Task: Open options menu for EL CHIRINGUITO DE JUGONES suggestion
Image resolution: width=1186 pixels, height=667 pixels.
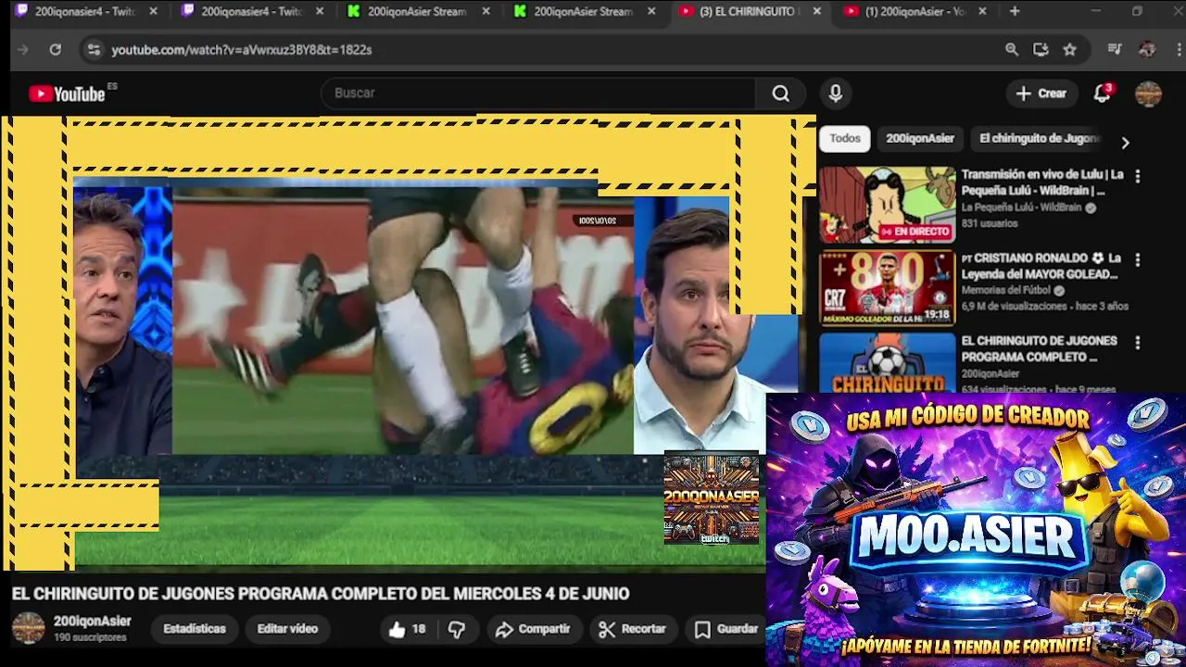Action: [x=1138, y=343]
